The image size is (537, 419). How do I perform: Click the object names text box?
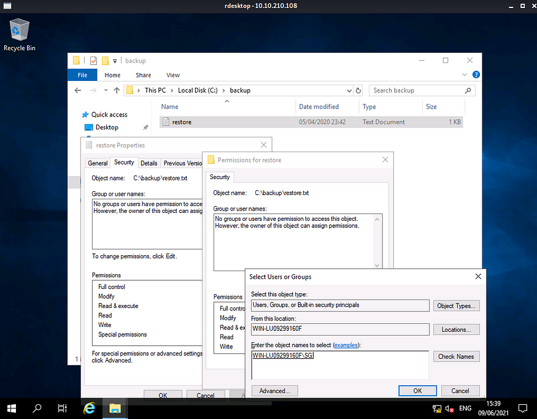point(340,365)
